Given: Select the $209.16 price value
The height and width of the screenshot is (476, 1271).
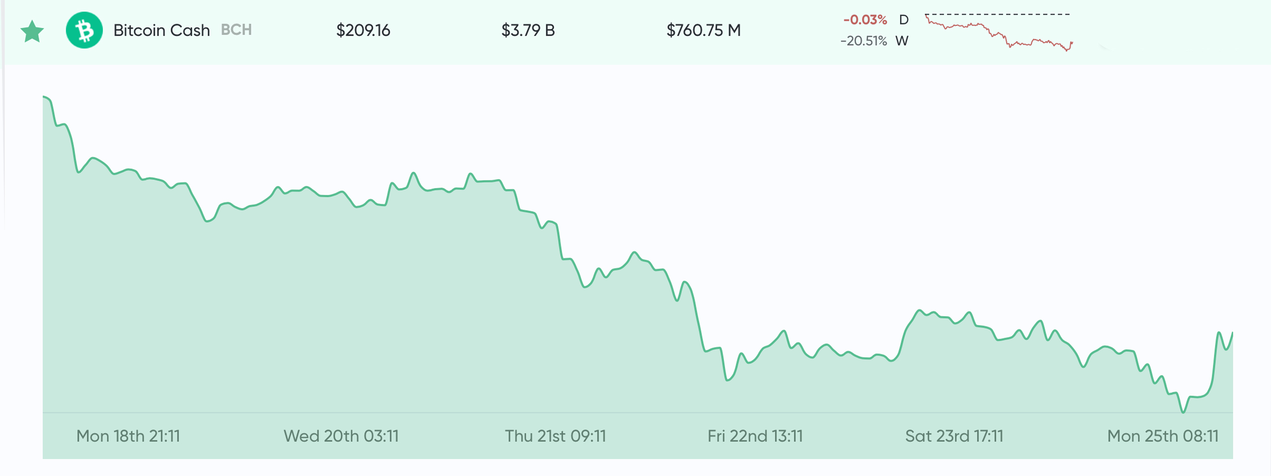Looking at the screenshot, I should (363, 30).
